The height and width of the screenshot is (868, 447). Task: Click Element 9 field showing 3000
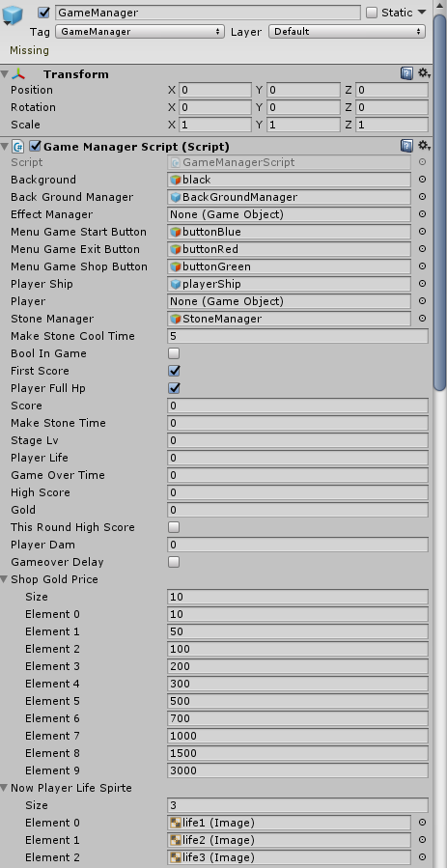point(297,770)
